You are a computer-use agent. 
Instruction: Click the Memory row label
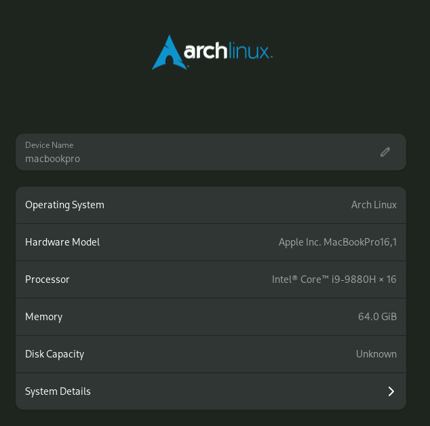coord(43,317)
